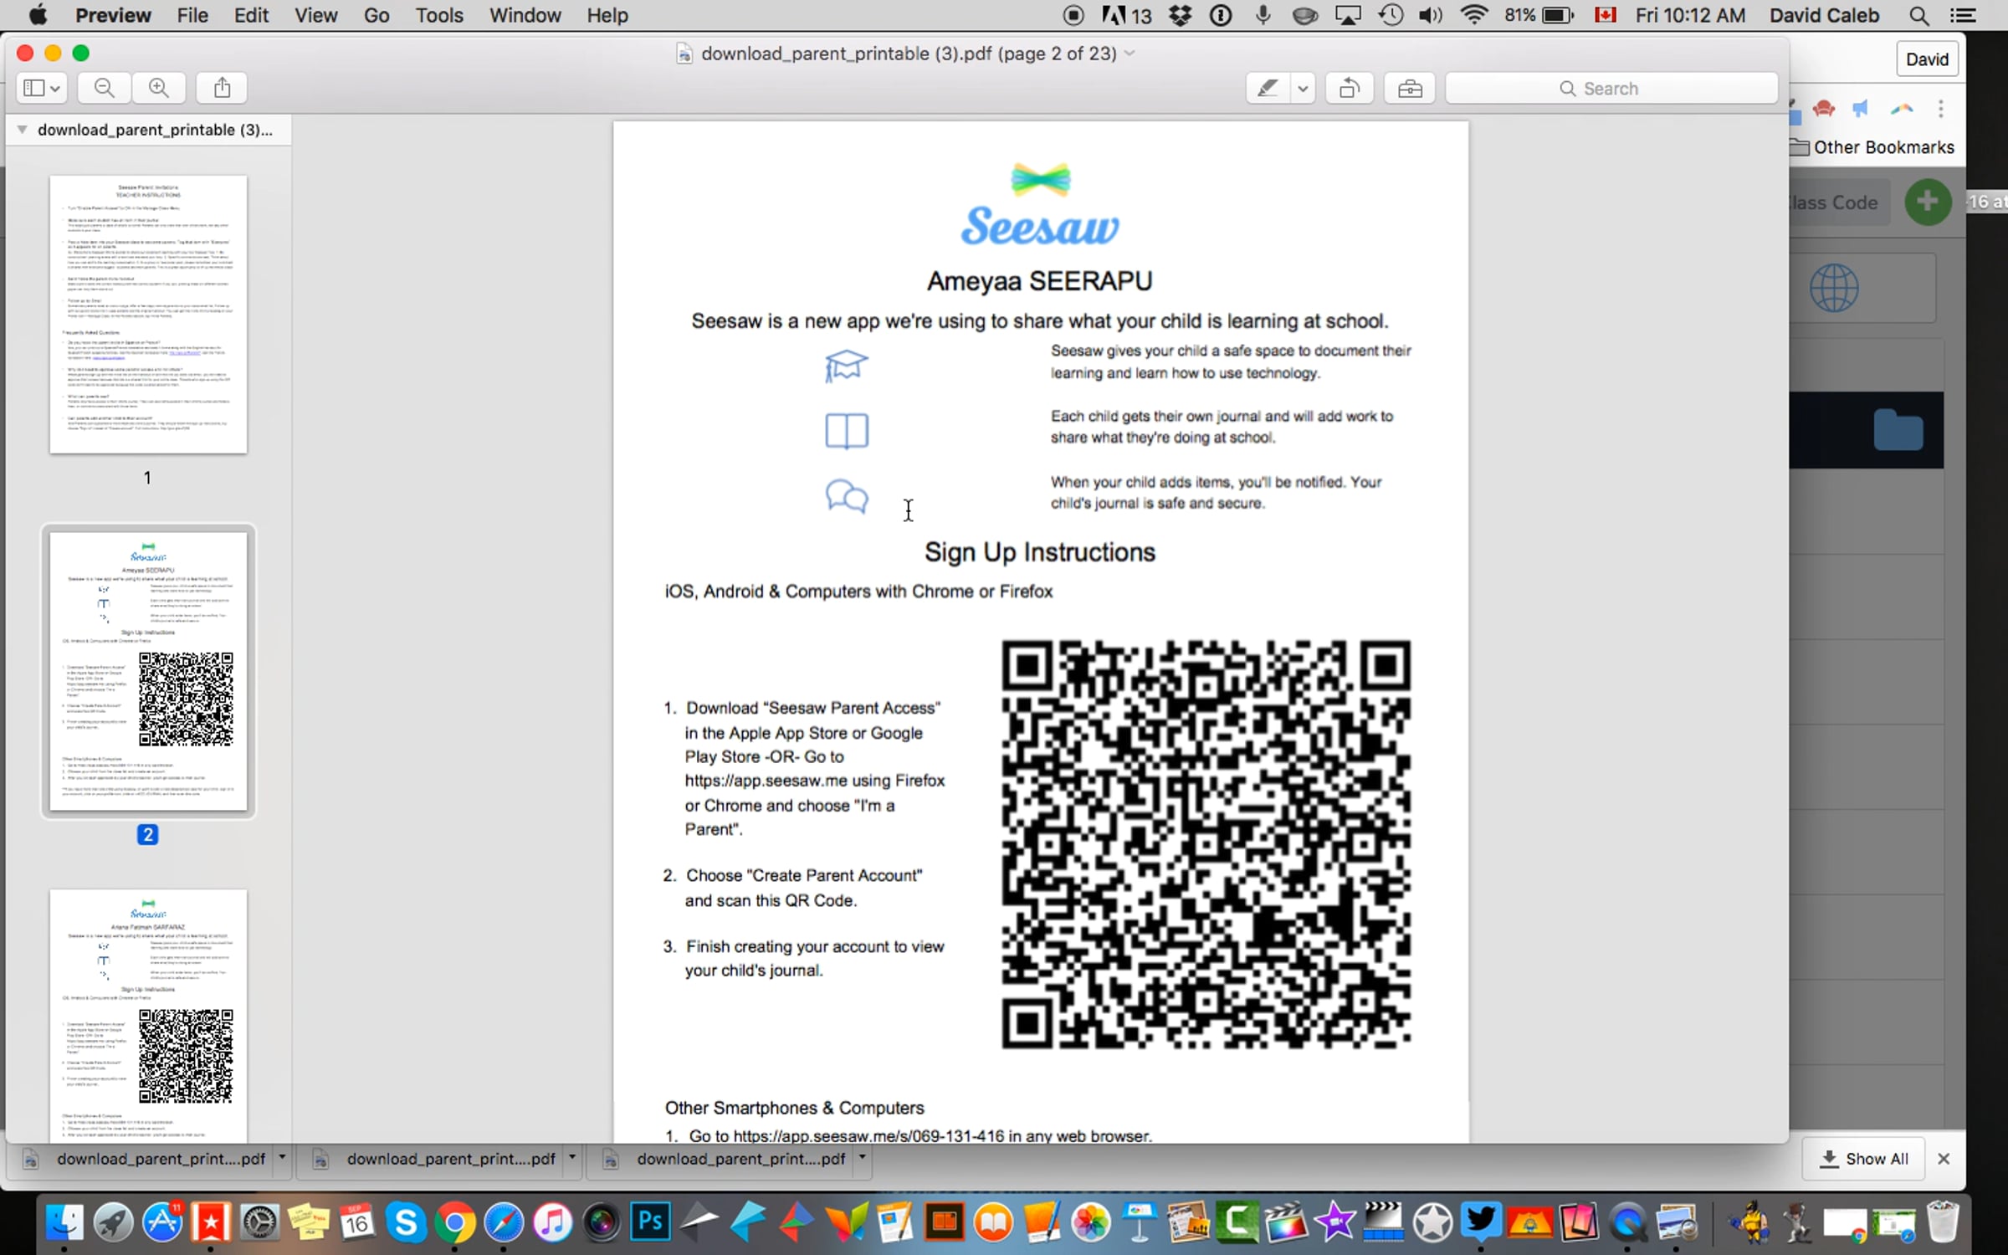Open Photoshop from the dock

point(650,1222)
